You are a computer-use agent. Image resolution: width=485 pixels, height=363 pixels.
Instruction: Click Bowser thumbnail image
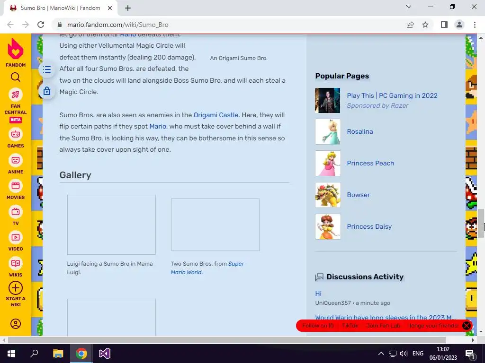pyautogui.click(x=328, y=195)
